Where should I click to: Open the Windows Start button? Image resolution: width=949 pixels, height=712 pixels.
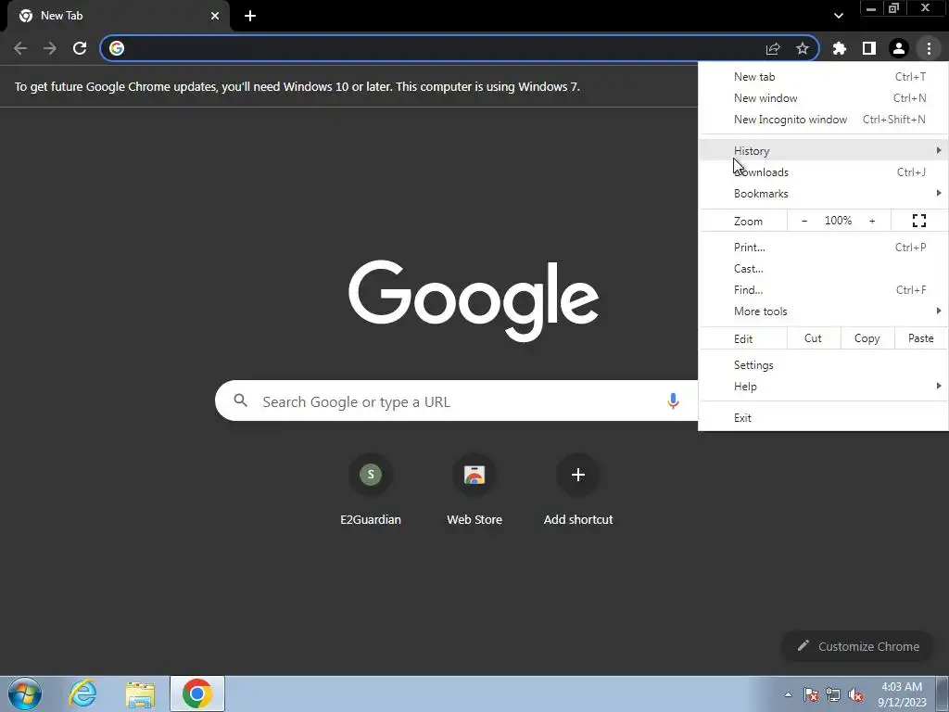click(25, 693)
